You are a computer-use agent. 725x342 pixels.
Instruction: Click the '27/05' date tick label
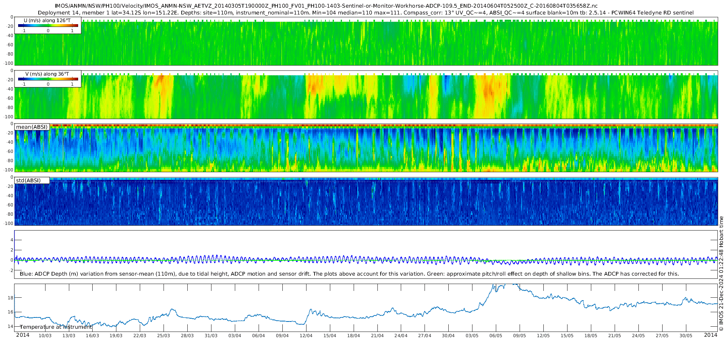662,336
